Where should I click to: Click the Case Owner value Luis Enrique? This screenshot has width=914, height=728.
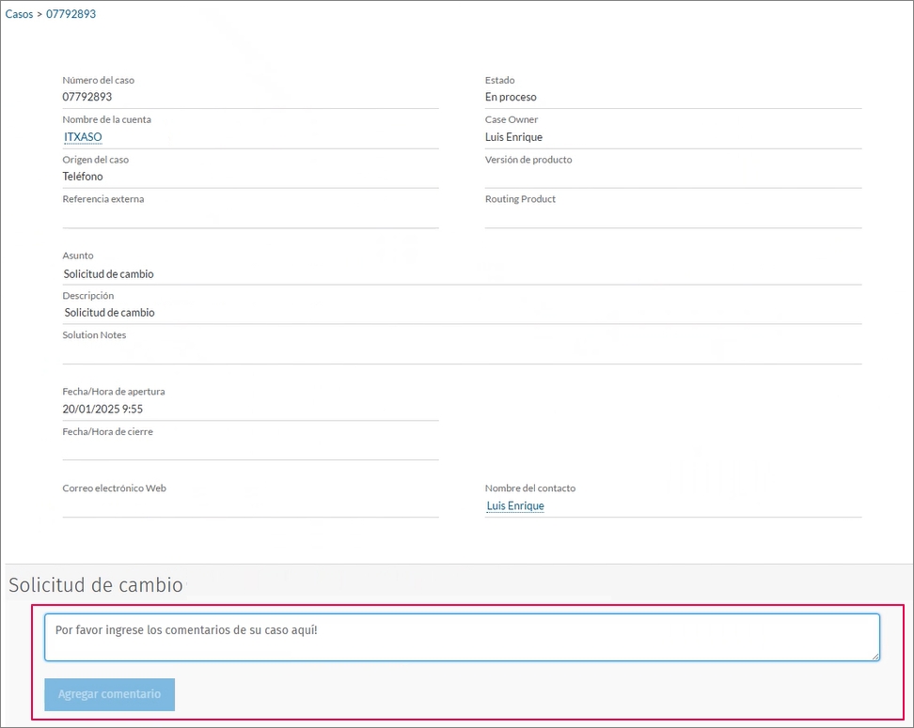[x=513, y=137]
